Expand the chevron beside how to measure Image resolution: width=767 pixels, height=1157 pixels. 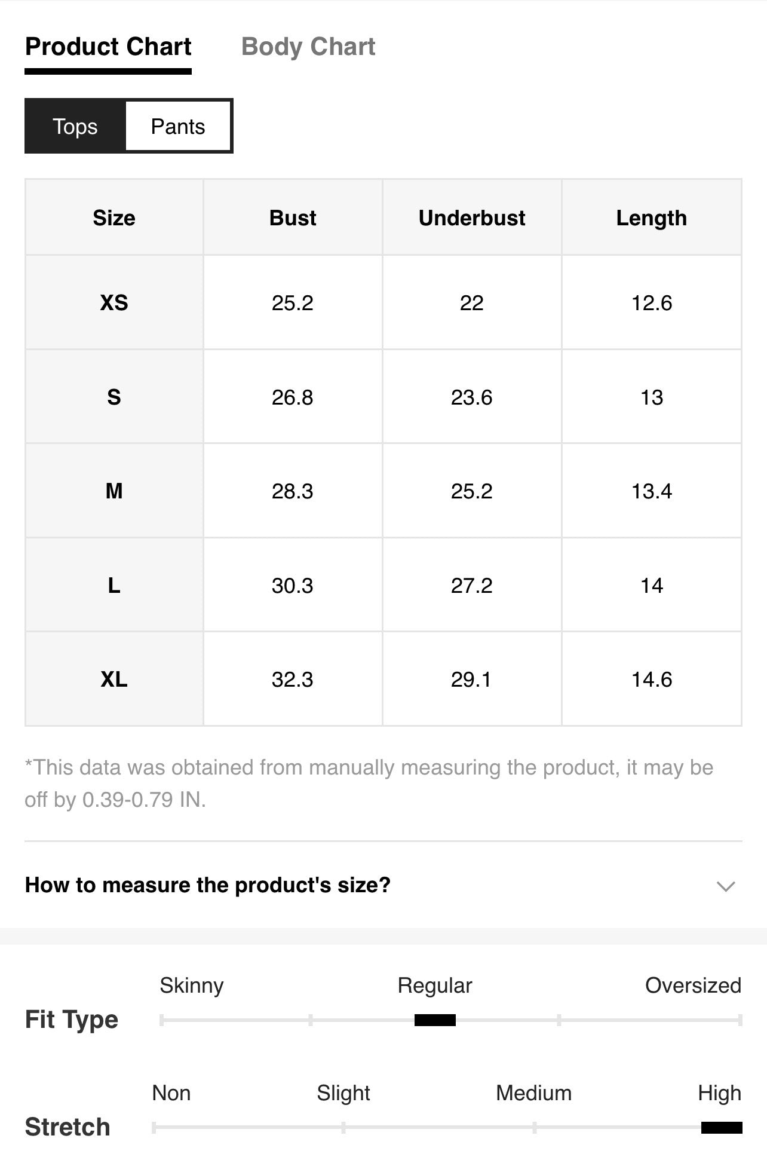(725, 886)
